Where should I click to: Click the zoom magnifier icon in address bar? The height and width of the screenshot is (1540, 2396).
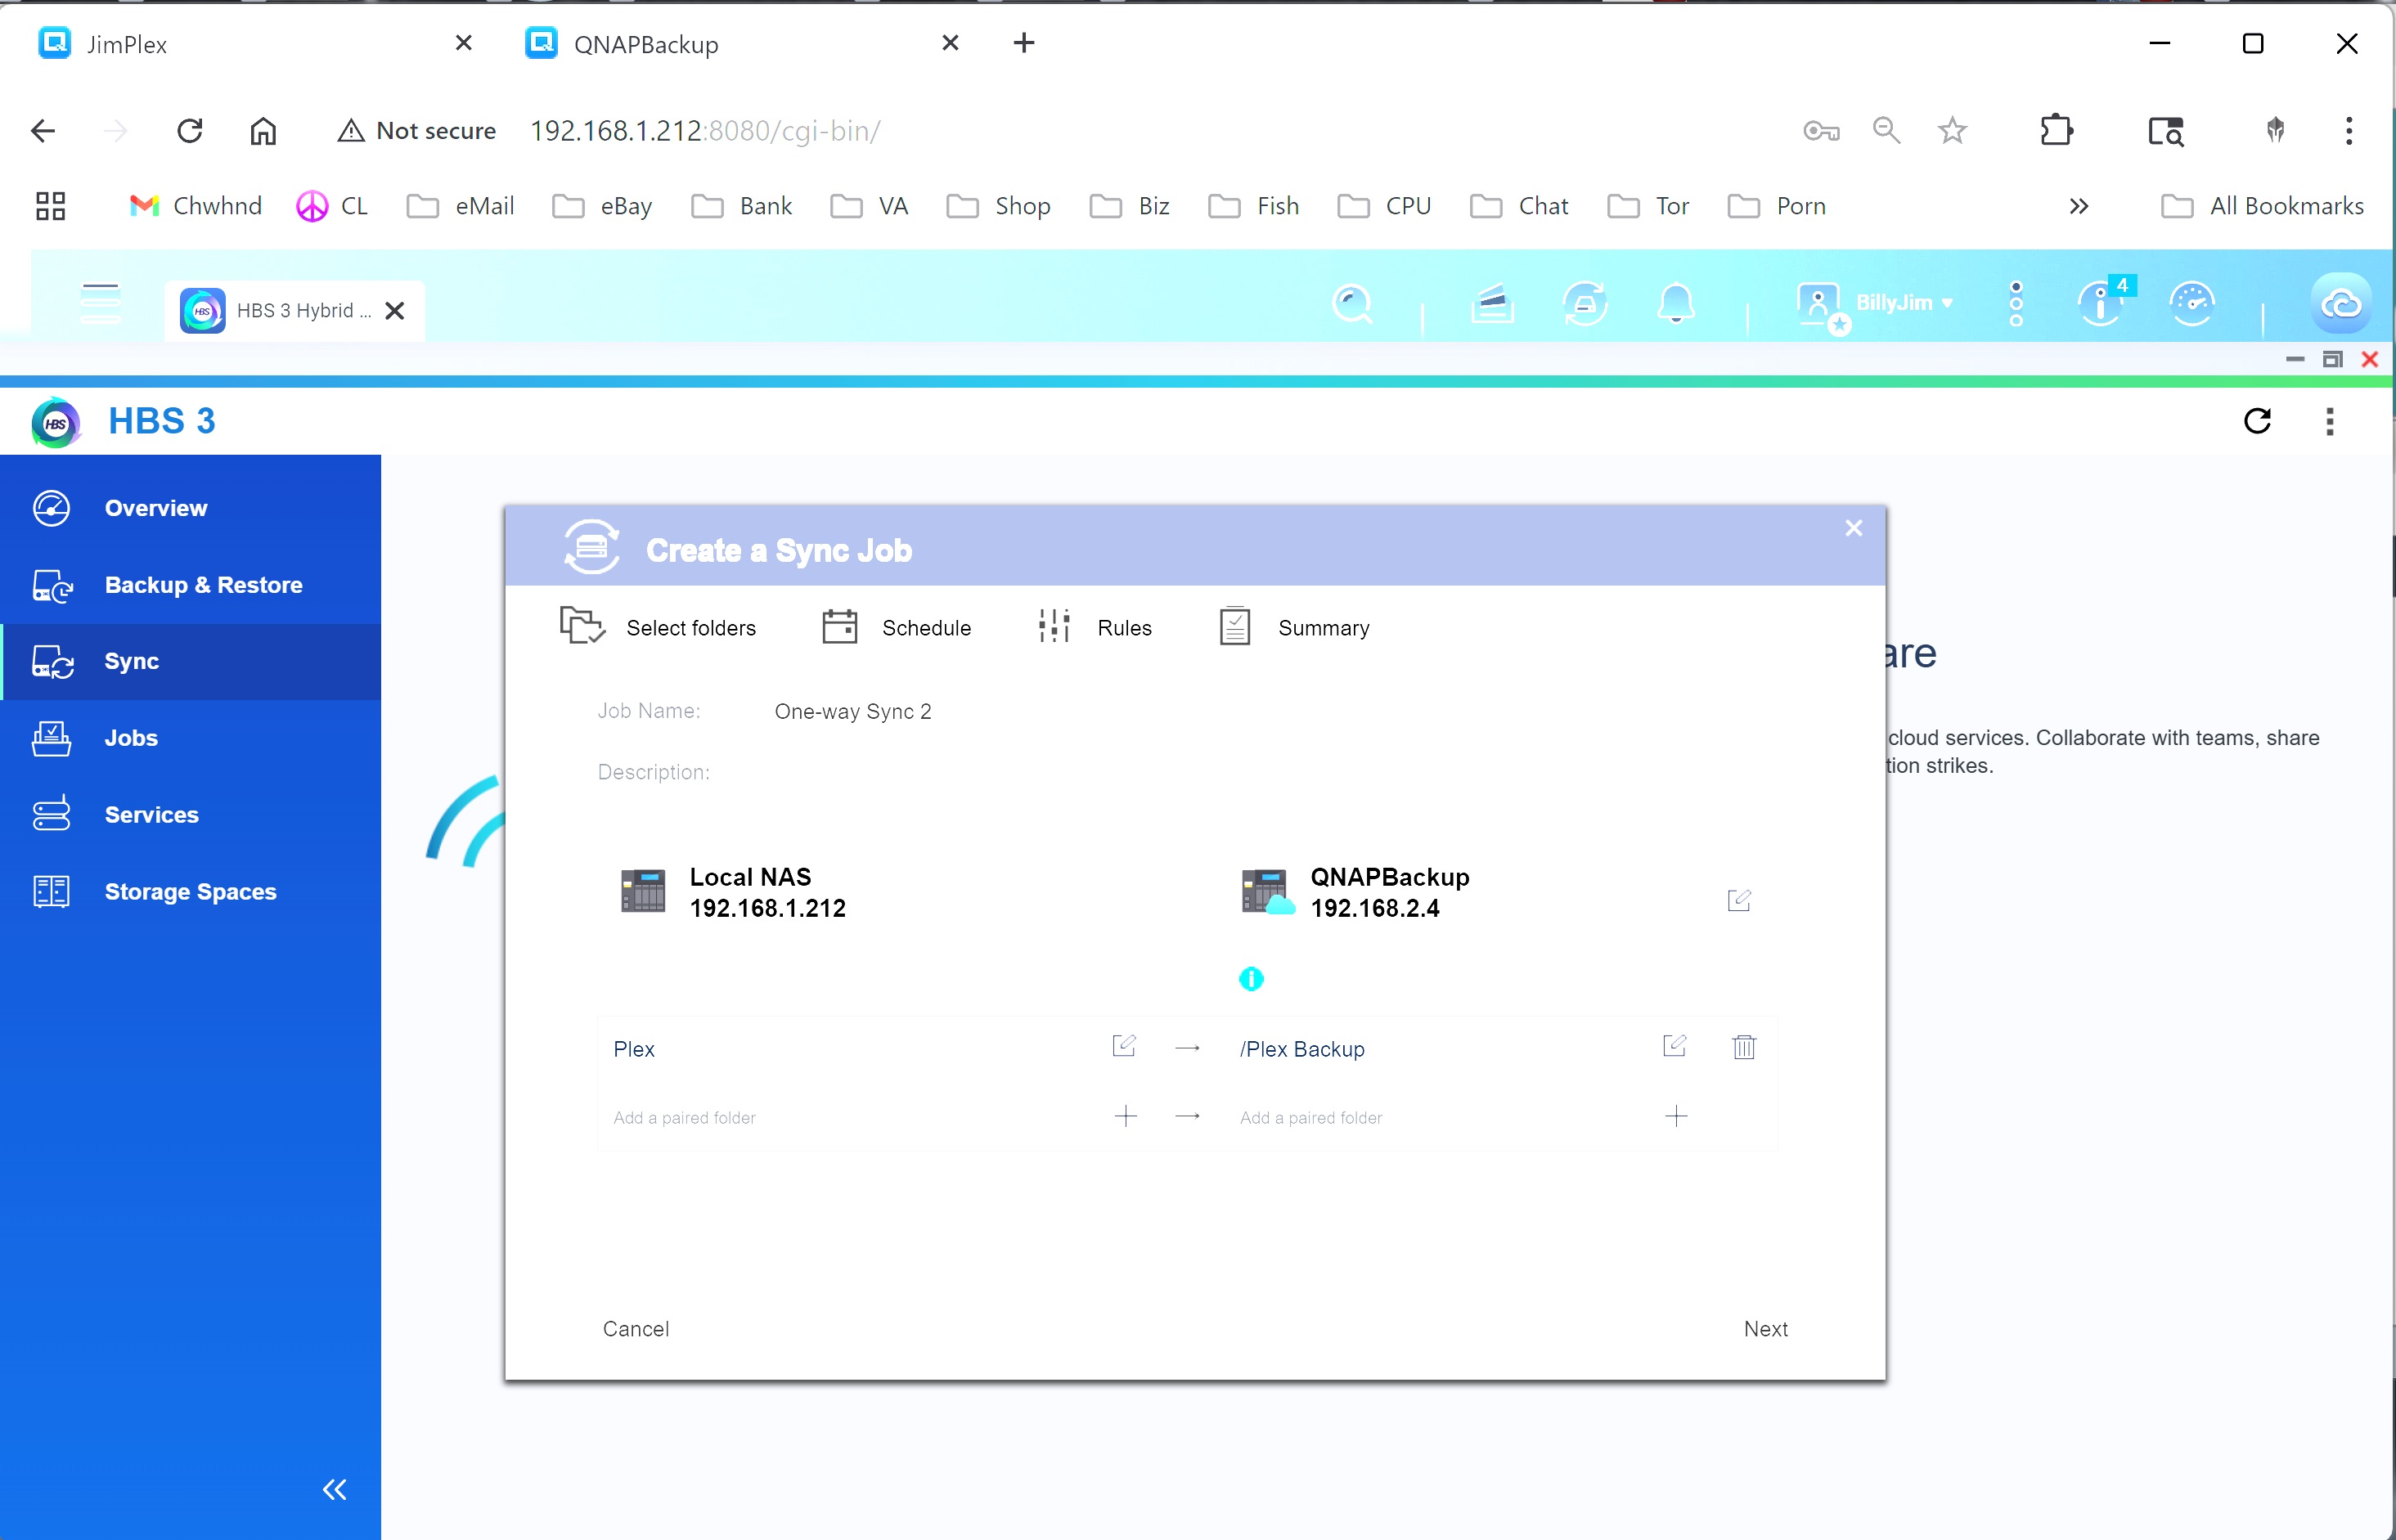pos(1886,131)
